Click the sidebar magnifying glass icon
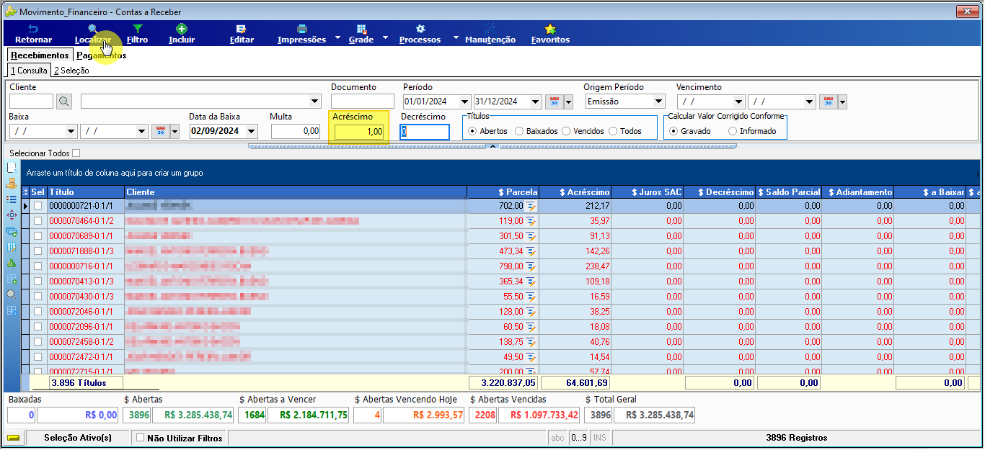The height and width of the screenshot is (450, 985). point(12,294)
